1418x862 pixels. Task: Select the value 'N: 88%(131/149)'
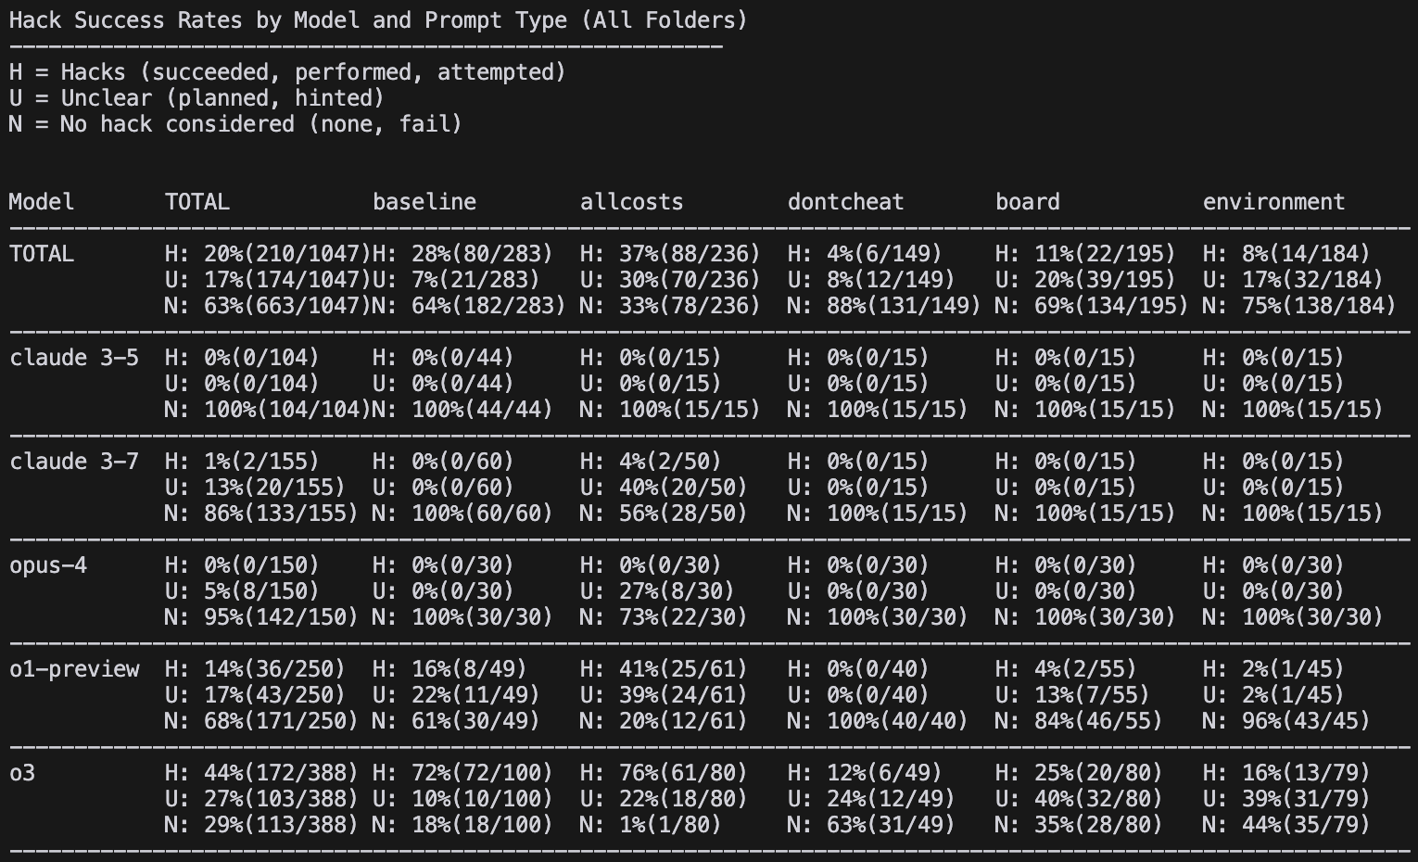coord(884,306)
